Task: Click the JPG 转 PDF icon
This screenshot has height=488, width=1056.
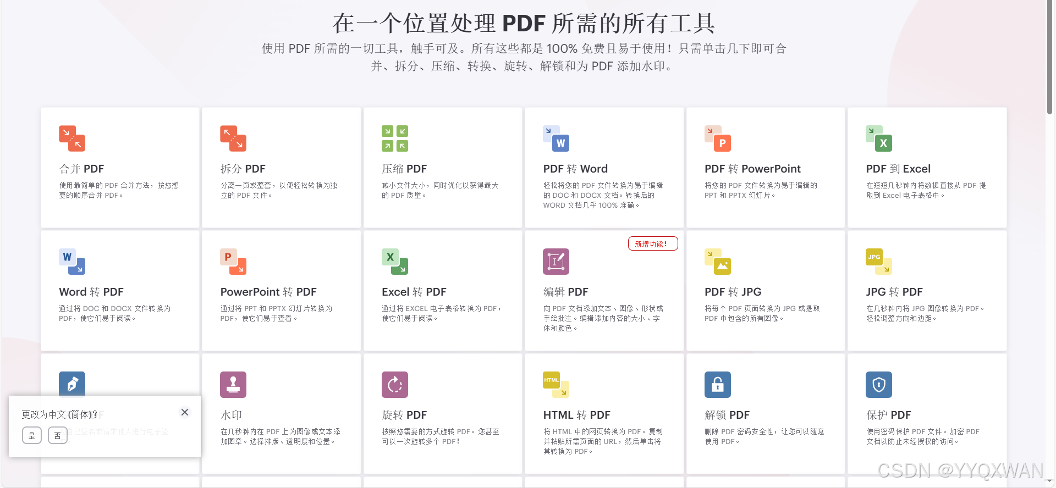Action: click(879, 262)
